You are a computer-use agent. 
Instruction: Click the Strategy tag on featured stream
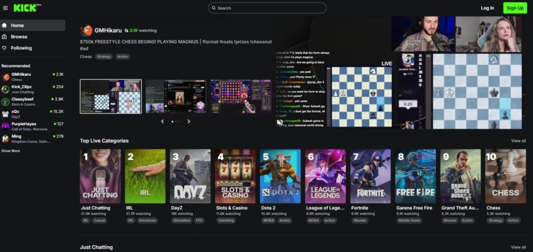point(104,57)
